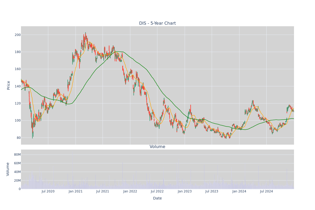Click the "Jan 2021" date tick
This screenshot has width=315, height=210.
[76, 191]
